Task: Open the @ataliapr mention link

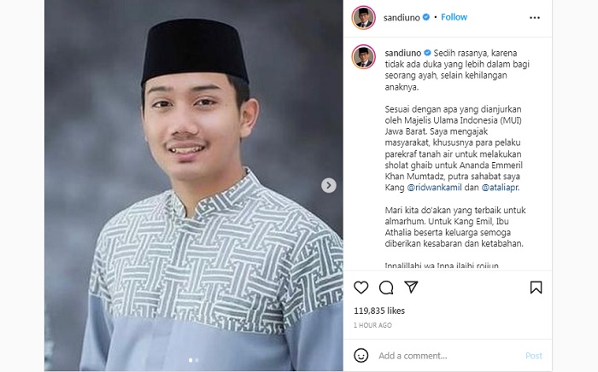Action: (500, 188)
